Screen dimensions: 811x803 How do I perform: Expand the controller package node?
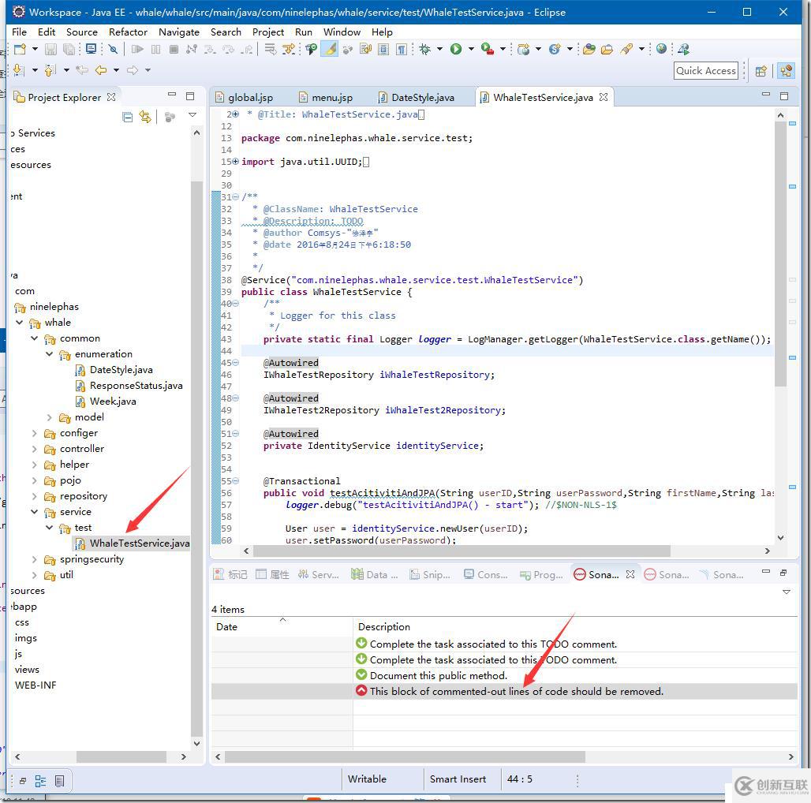[x=35, y=448]
